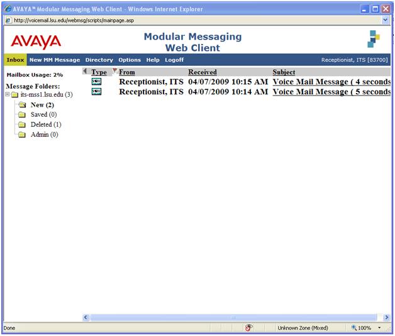Click the scroll left arrow
This screenshot has width=395, height=336.
point(86,317)
